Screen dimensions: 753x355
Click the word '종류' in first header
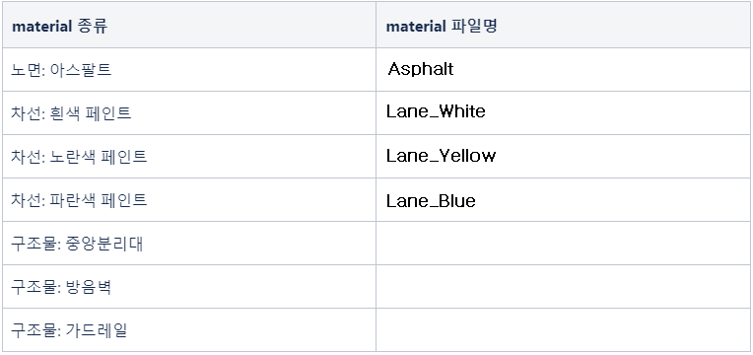[x=93, y=26]
